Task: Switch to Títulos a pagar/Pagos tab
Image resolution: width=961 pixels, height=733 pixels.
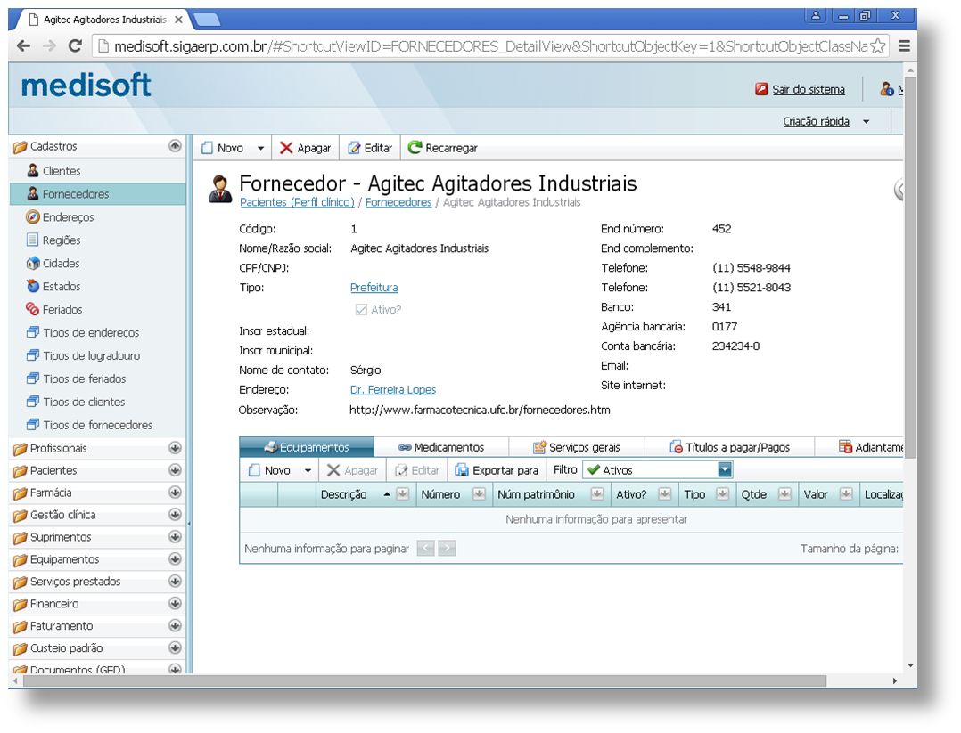Action: [729, 447]
